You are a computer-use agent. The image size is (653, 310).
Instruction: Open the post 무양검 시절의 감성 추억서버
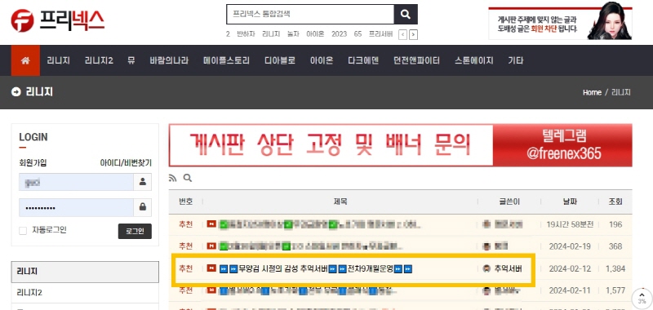point(316,269)
